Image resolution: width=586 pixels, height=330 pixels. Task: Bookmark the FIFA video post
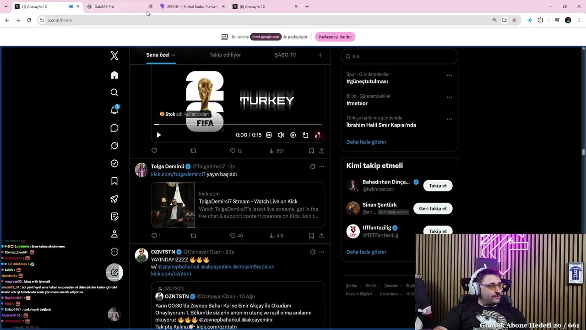coord(311,151)
